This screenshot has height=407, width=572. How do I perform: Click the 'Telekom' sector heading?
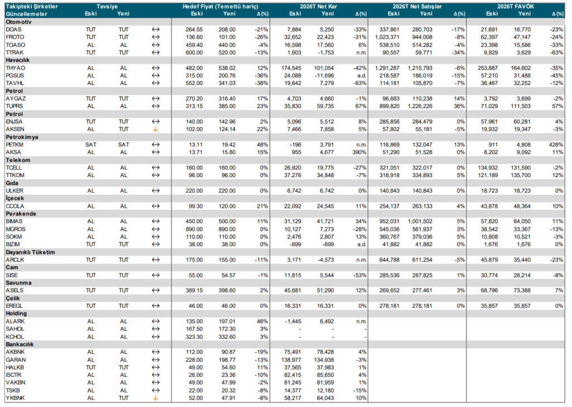(x=18, y=160)
